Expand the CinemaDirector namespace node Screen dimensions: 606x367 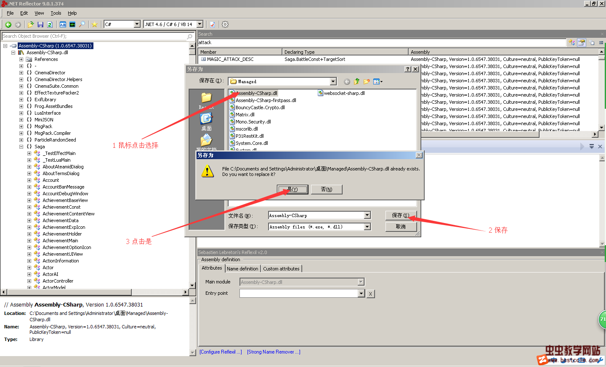(x=21, y=73)
